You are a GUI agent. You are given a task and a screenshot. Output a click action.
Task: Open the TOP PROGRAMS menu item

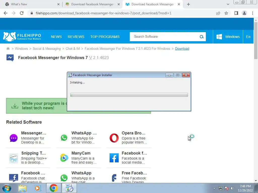point(105,37)
